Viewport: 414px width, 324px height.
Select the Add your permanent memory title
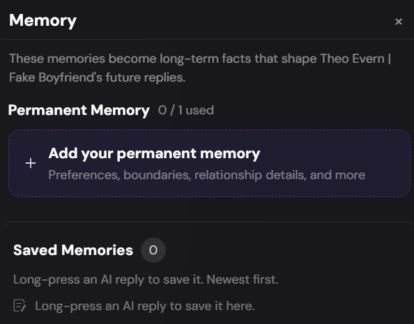pos(154,153)
